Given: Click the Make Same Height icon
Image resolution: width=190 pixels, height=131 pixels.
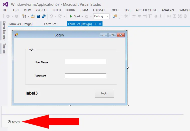Looking at the screenshot, I should pos(174,16).
